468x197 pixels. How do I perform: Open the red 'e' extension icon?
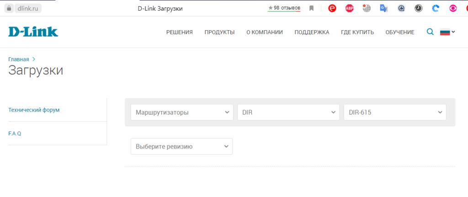click(332, 8)
